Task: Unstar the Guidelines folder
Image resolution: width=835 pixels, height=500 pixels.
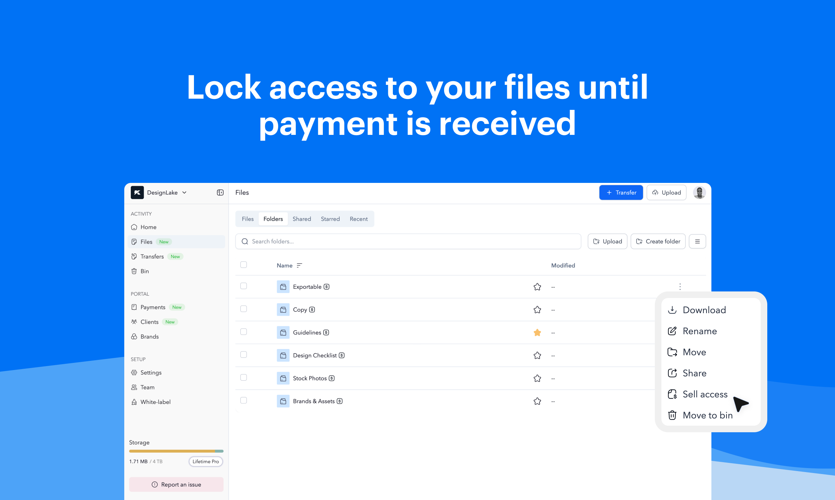Action: tap(537, 333)
